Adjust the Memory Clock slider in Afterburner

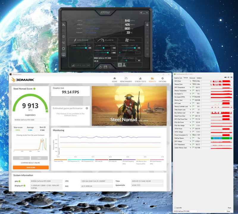pos(108,53)
